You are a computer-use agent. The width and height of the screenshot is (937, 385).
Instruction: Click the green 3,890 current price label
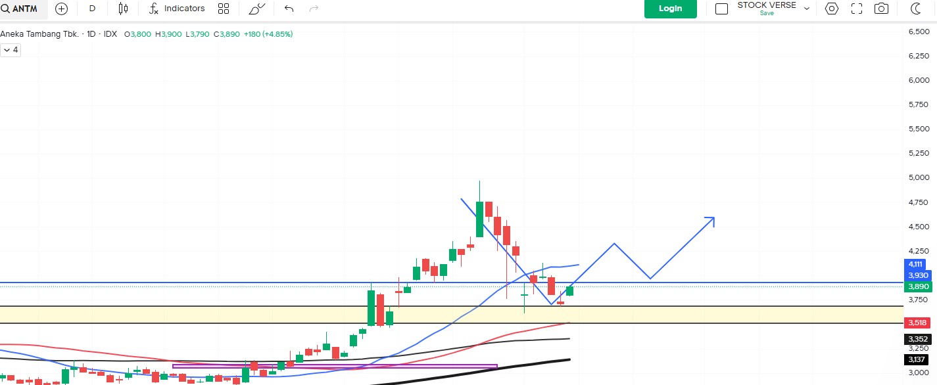(x=917, y=286)
